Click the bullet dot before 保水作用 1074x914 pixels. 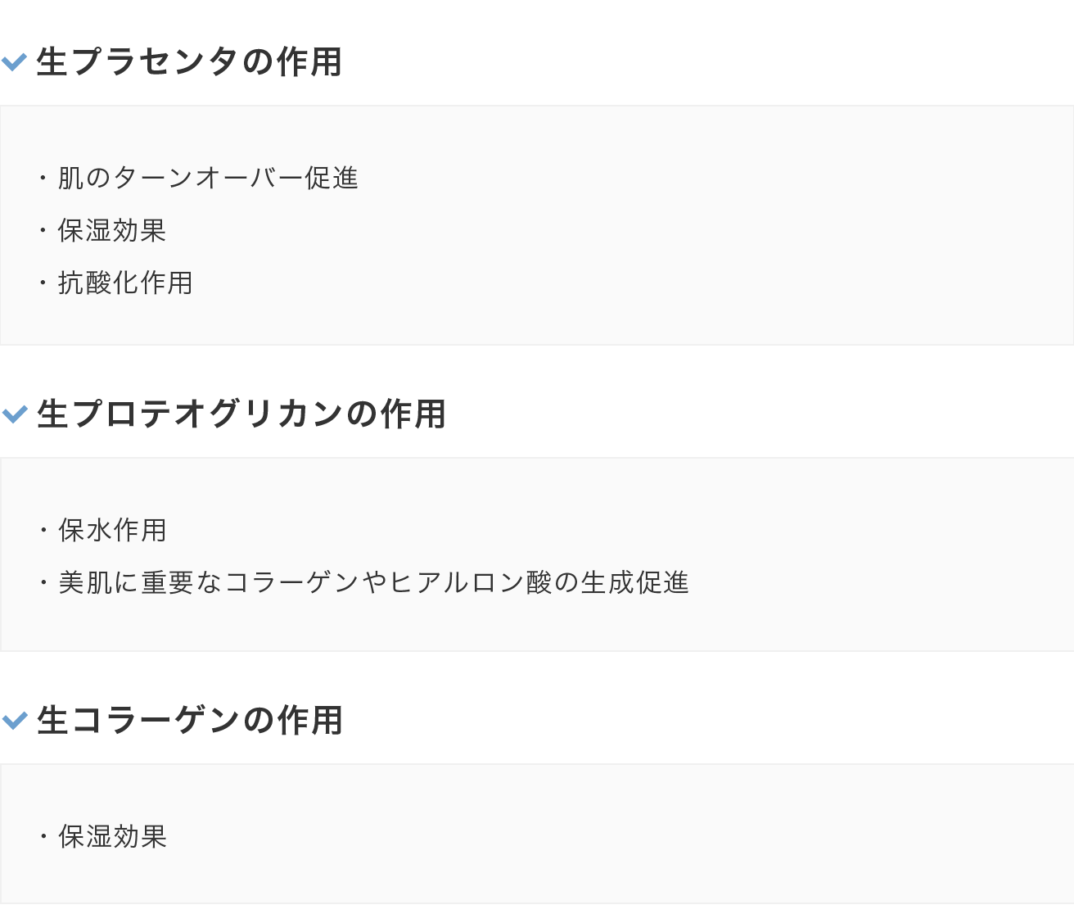(x=43, y=531)
